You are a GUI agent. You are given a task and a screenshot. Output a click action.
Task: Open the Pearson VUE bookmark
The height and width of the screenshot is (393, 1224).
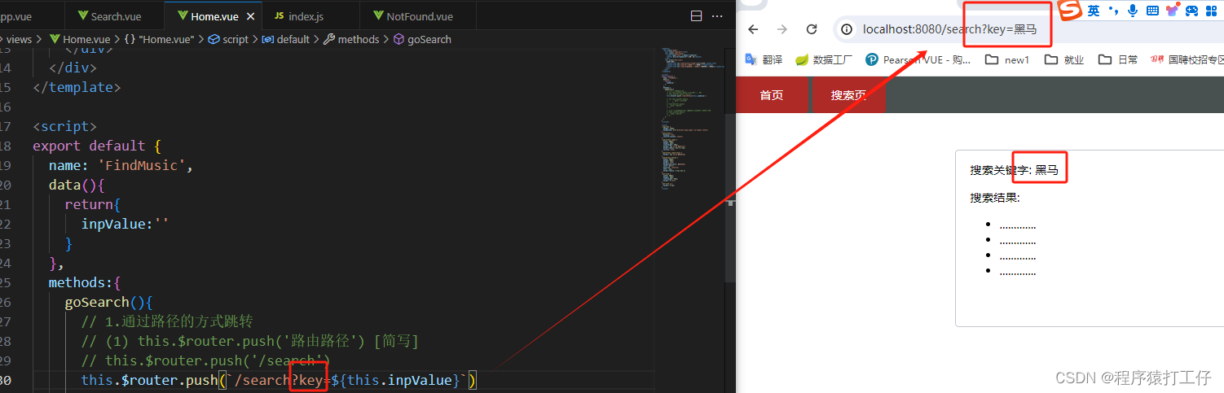coord(918,59)
